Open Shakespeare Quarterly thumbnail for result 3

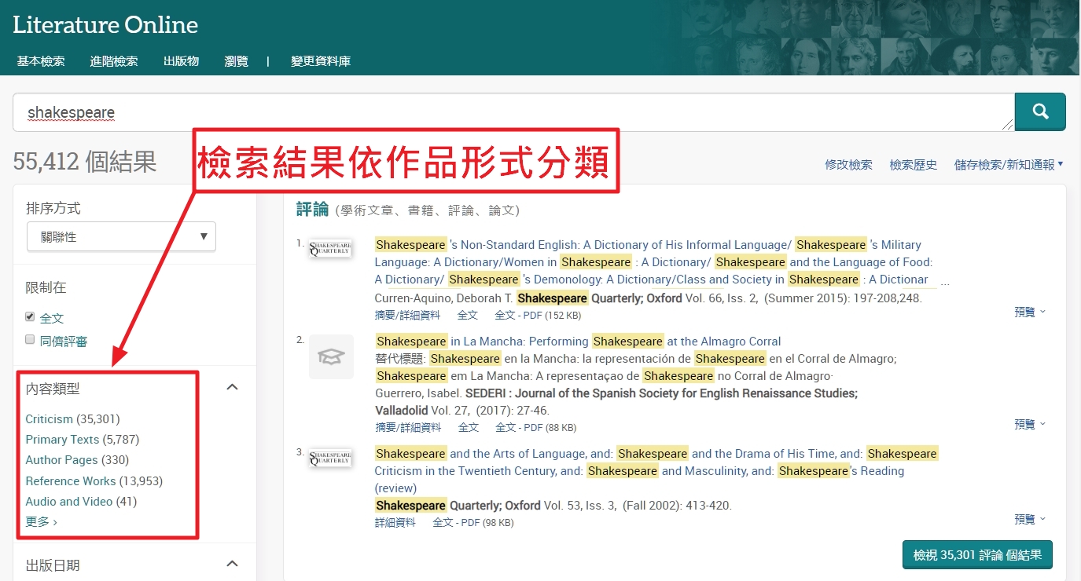330,458
